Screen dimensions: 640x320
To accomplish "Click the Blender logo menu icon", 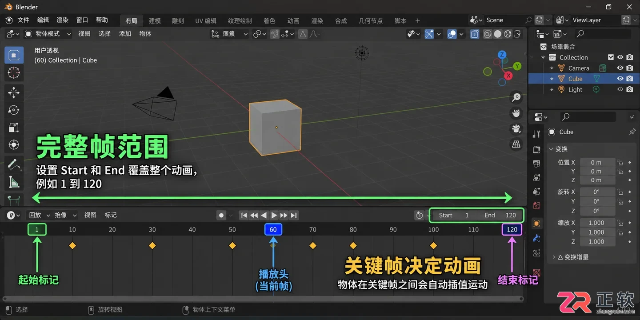I will [9, 20].
